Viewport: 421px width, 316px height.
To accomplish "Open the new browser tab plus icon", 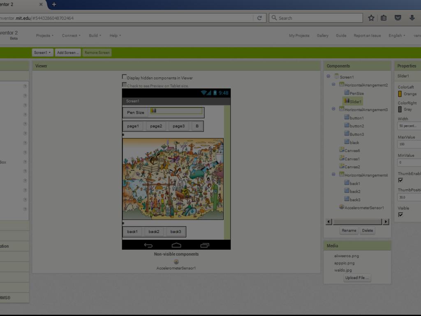I will point(54,5).
